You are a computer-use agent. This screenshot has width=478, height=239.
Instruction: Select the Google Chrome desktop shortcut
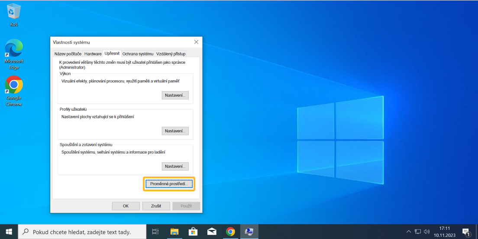click(x=14, y=90)
